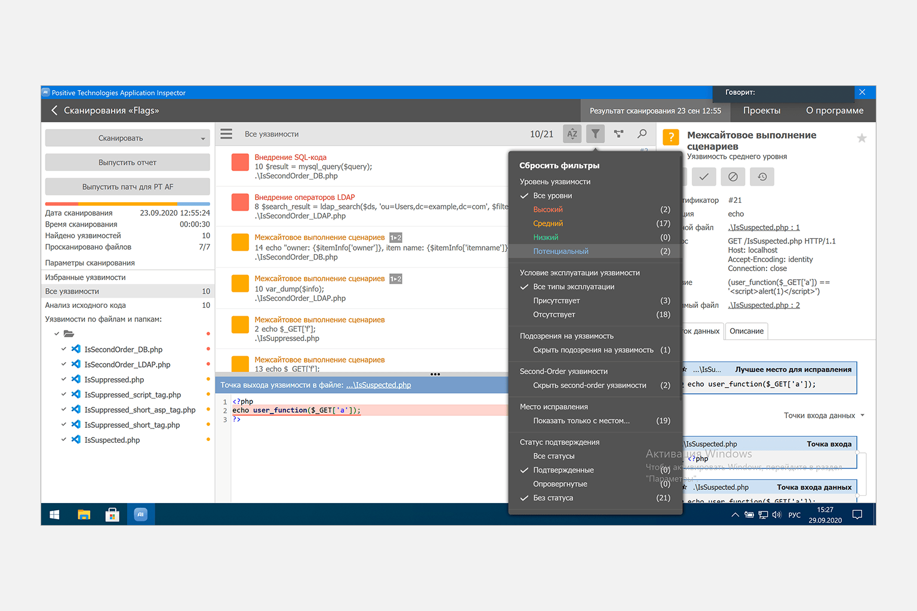Switch to the Описание tab

pos(746,331)
